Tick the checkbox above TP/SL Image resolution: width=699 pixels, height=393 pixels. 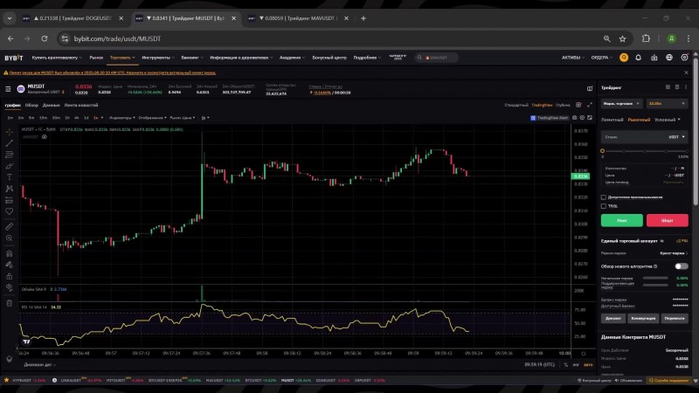(604, 196)
